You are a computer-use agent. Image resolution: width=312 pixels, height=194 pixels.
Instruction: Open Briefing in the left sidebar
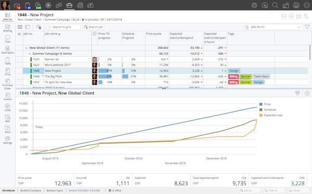pos(8,28)
